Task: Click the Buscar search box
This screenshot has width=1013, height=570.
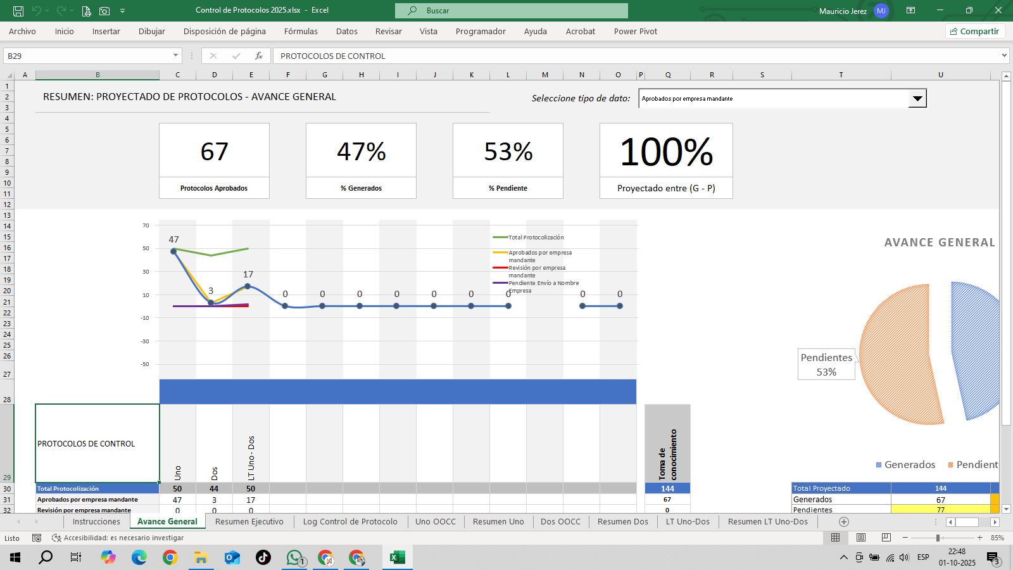Action: pyautogui.click(x=512, y=11)
